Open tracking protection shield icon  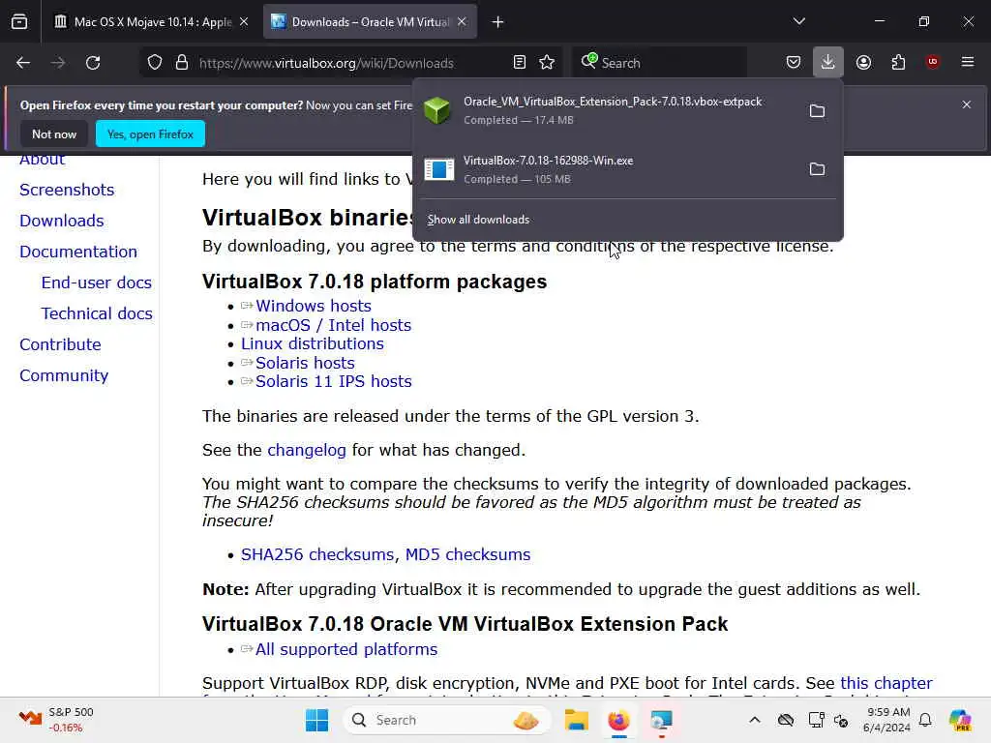(155, 63)
